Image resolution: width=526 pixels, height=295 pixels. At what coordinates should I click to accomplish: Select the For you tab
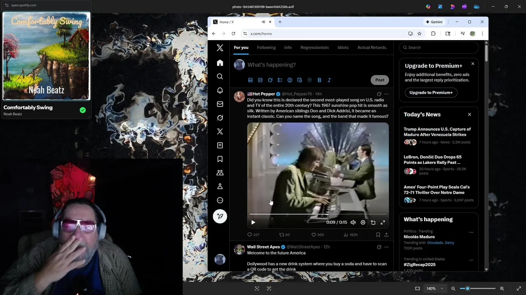click(241, 48)
